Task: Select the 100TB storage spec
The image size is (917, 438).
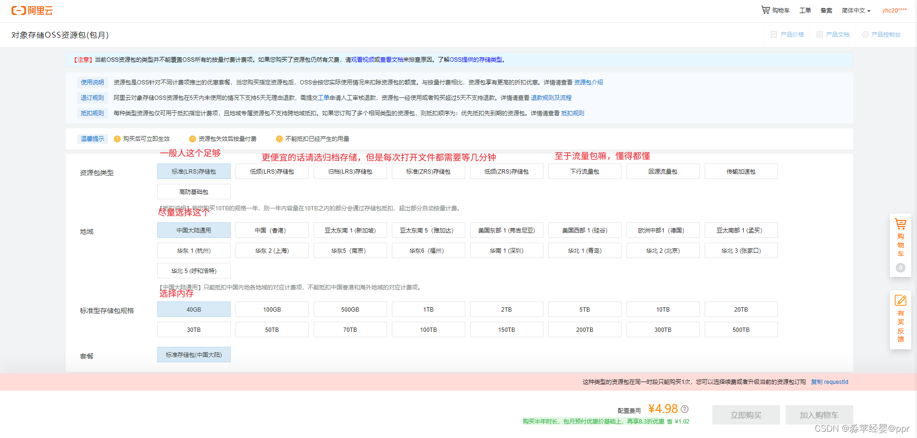Action: click(429, 329)
